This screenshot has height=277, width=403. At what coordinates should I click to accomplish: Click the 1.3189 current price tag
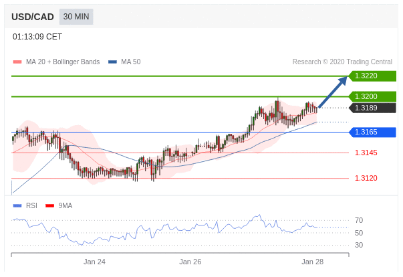click(372, 108)
